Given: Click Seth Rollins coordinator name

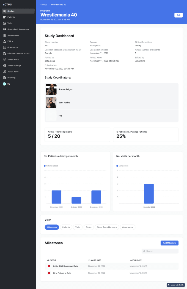Looking at the screenshot, I should click(x=64, y=103).
